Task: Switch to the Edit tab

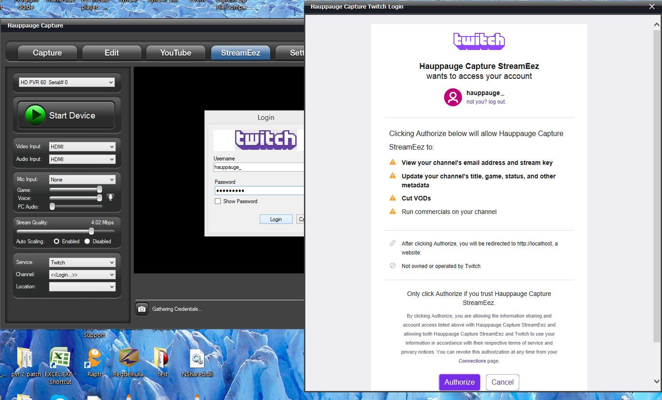Action: 112,53
